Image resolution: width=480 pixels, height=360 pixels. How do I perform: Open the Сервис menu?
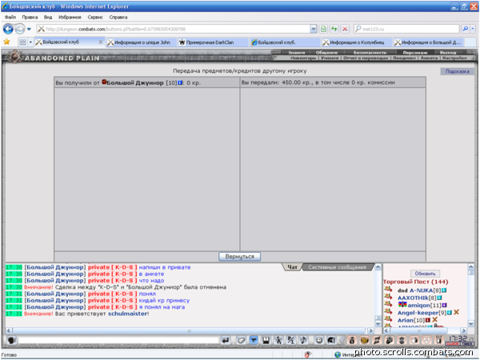(x=95, y=17)
